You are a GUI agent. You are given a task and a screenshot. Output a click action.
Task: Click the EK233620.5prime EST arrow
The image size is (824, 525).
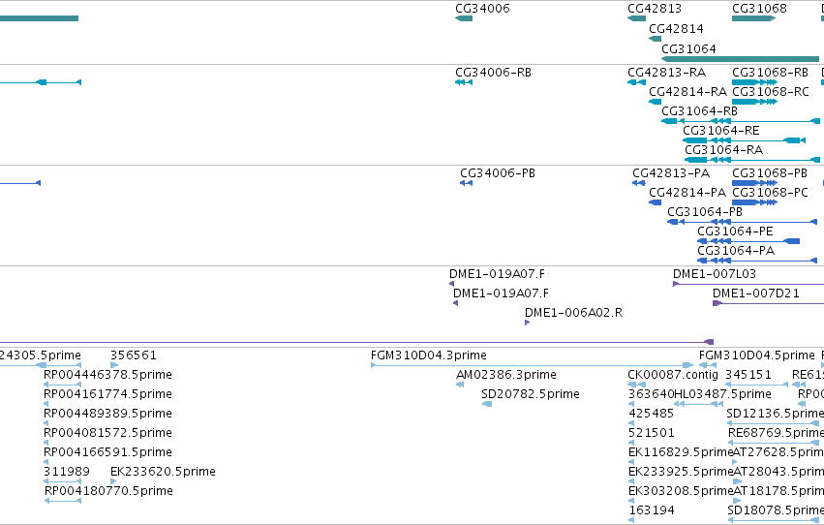pyautogui.click(x=113, y=481)
